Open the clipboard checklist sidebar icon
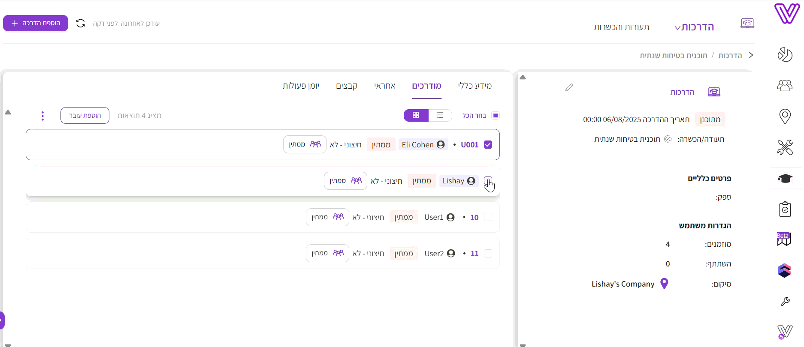804x347 pixels. pos(785,209)
